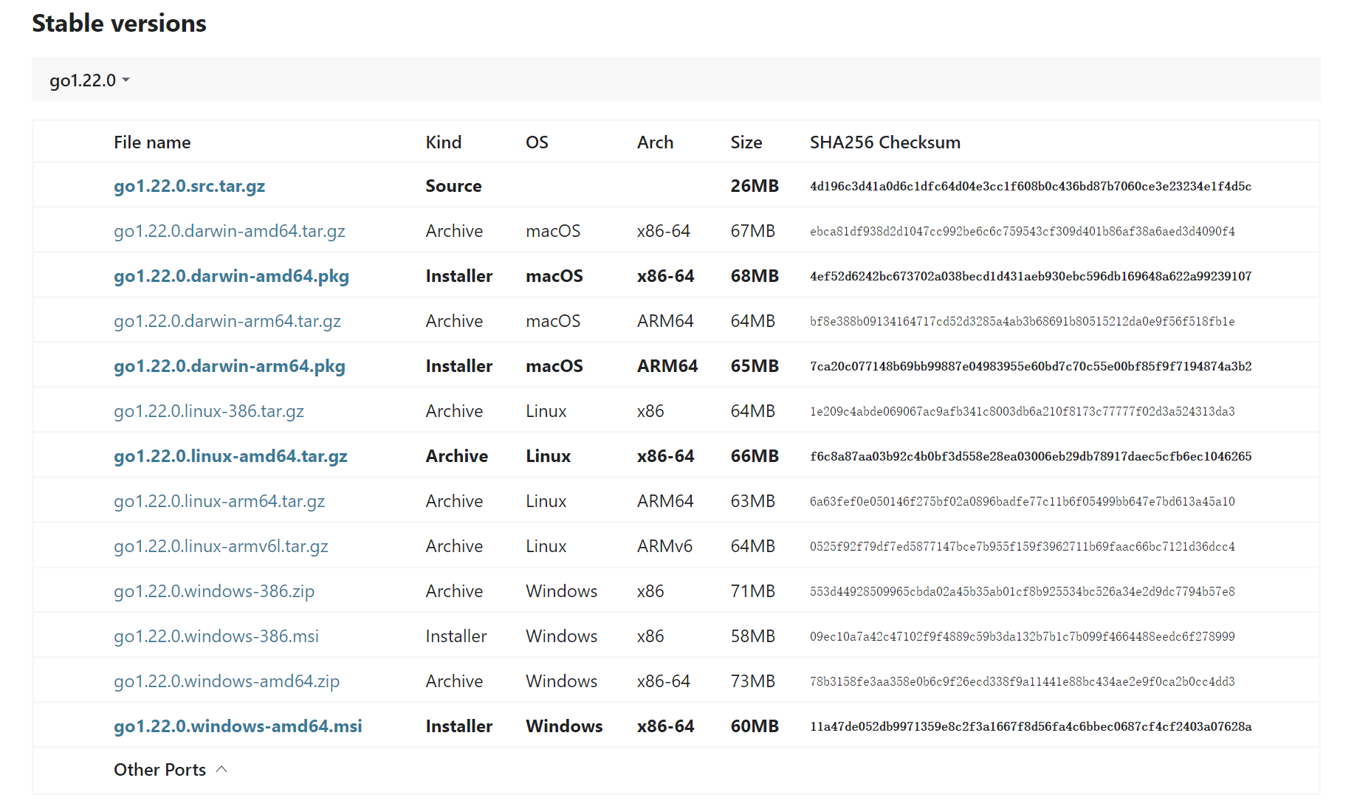Screen dimensions: 1371x806
Task: Download go1.22.0.src.tar.gz source file
Action: click(x=189, y=186)
